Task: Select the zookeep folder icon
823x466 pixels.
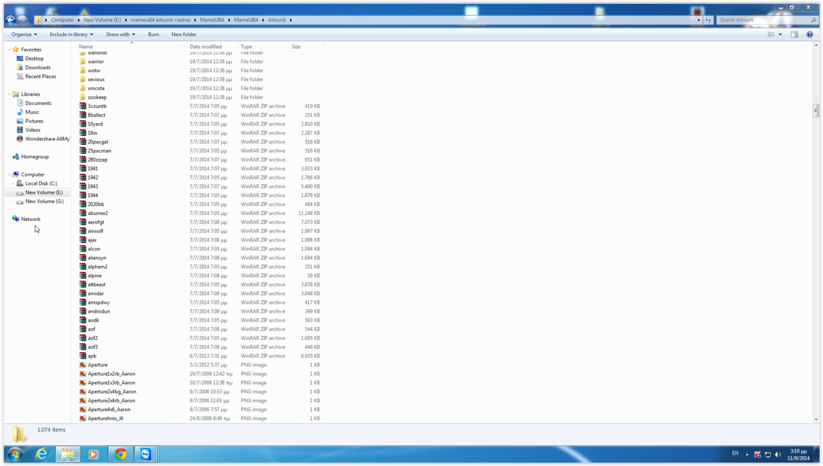Action: 82,97
